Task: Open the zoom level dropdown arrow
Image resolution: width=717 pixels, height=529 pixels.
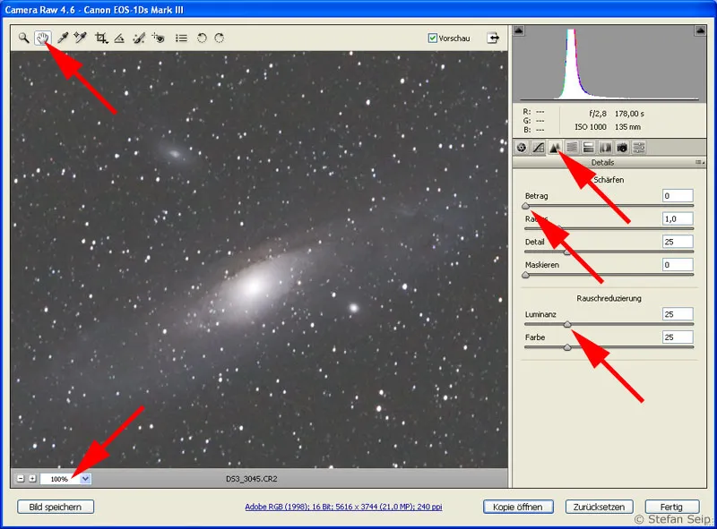Action: coord(85,479)
